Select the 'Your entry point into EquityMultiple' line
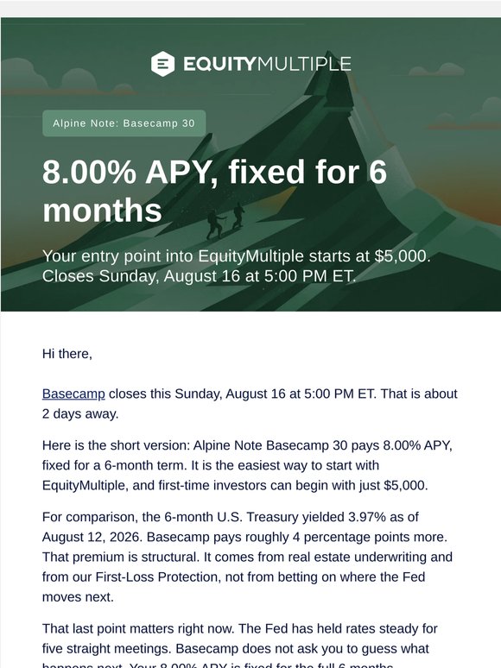This screenshot has height=668, width=501. (x=237, y=256)
